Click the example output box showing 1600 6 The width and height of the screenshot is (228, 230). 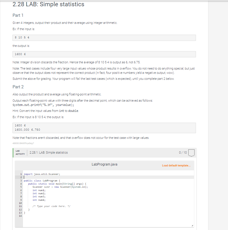point(104,54)
